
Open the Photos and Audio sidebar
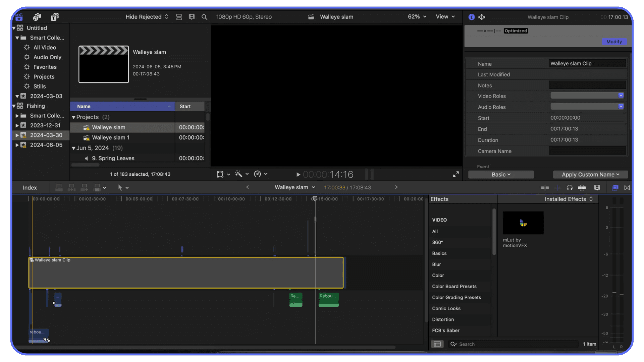tap(37, 17)
